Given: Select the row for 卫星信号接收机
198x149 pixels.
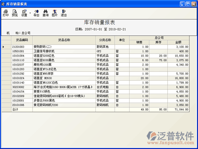Looking at the screenshot, I should (95, 51).
